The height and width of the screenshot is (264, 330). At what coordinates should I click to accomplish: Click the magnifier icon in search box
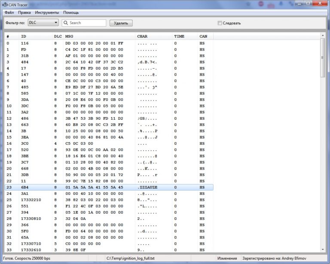(x=66, y=23)
